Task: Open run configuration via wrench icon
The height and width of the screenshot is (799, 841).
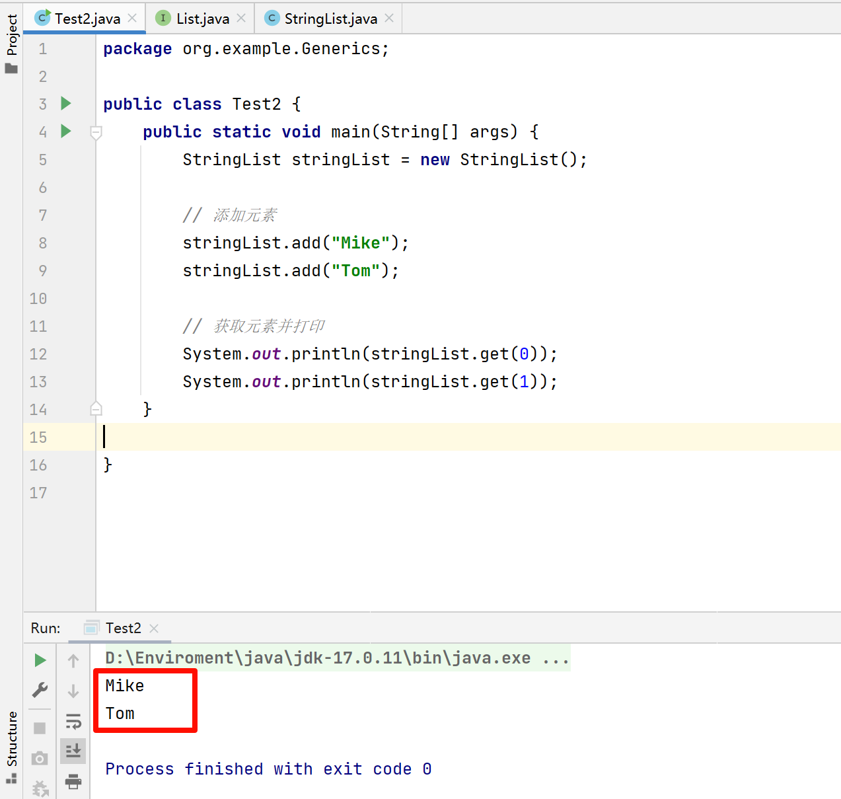Action: 40,691
